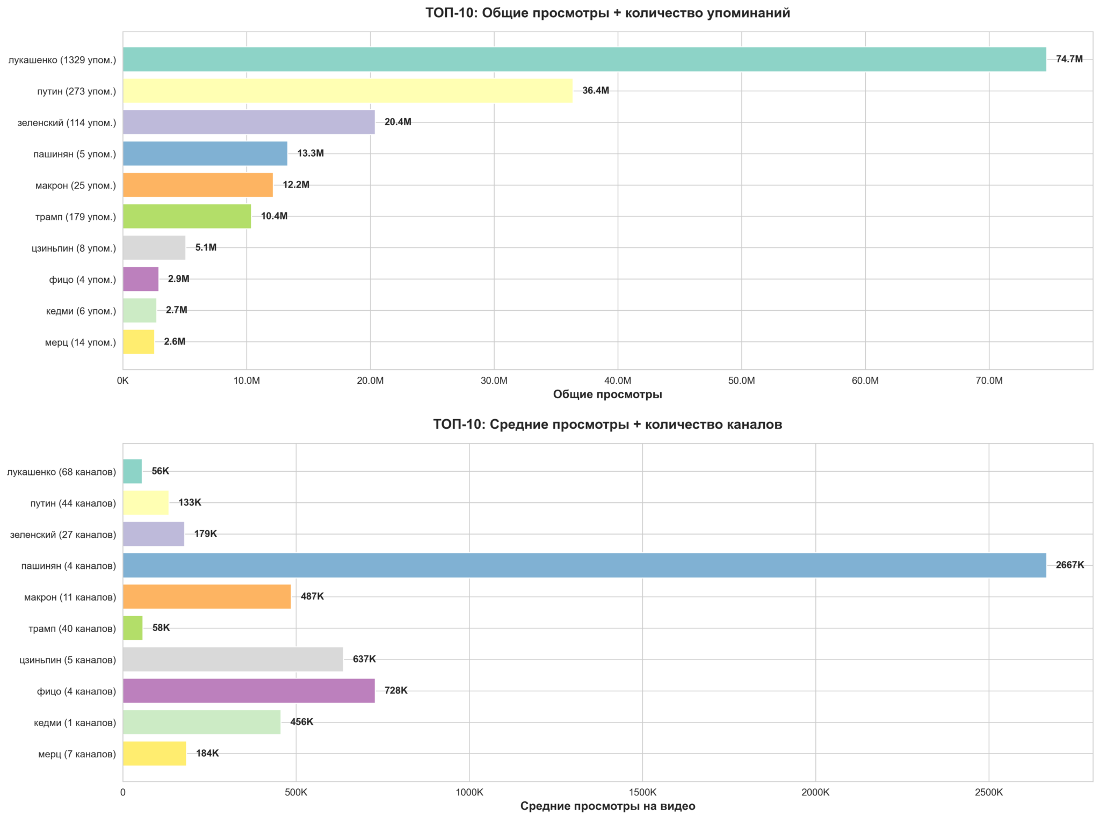Image resolution: width=1100 pixels, height=819 pixels.
Task: Select the зеленский purple bar in top chart
Action: coord(248,122)
